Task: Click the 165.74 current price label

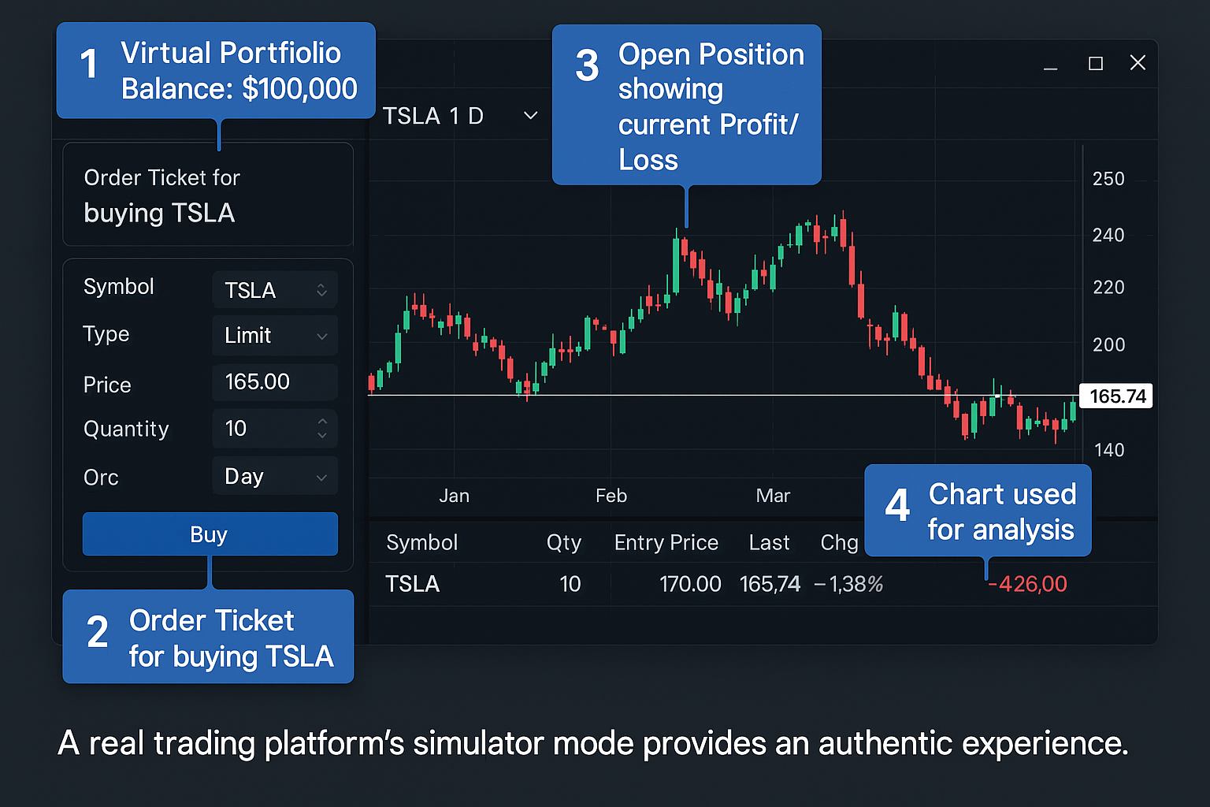Action: pos(1117,396)
